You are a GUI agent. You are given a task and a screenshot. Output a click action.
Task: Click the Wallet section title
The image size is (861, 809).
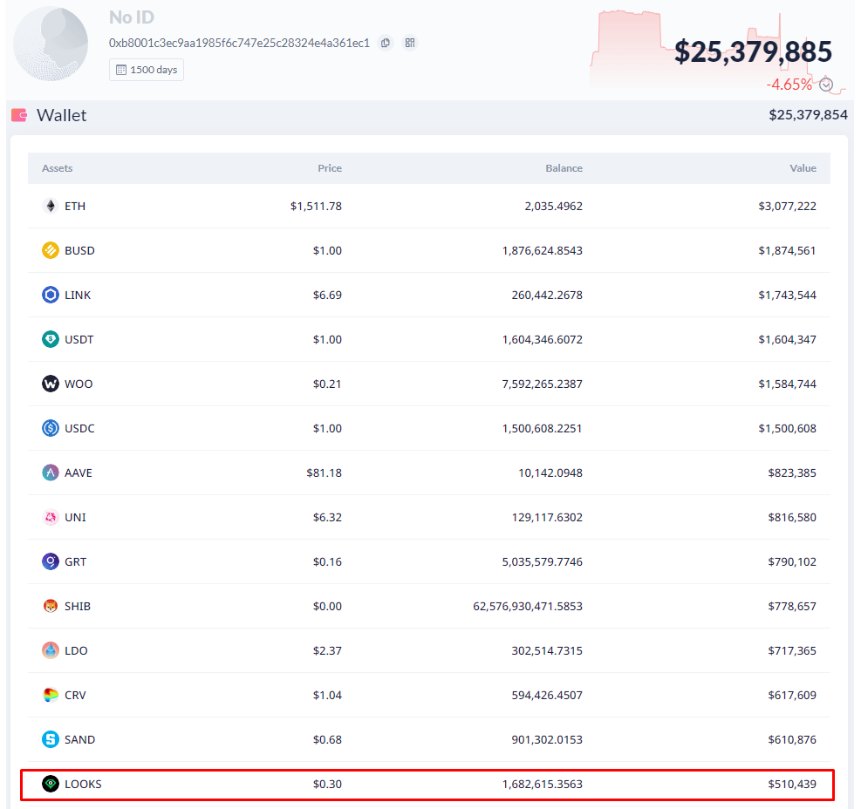coord(61,115)
